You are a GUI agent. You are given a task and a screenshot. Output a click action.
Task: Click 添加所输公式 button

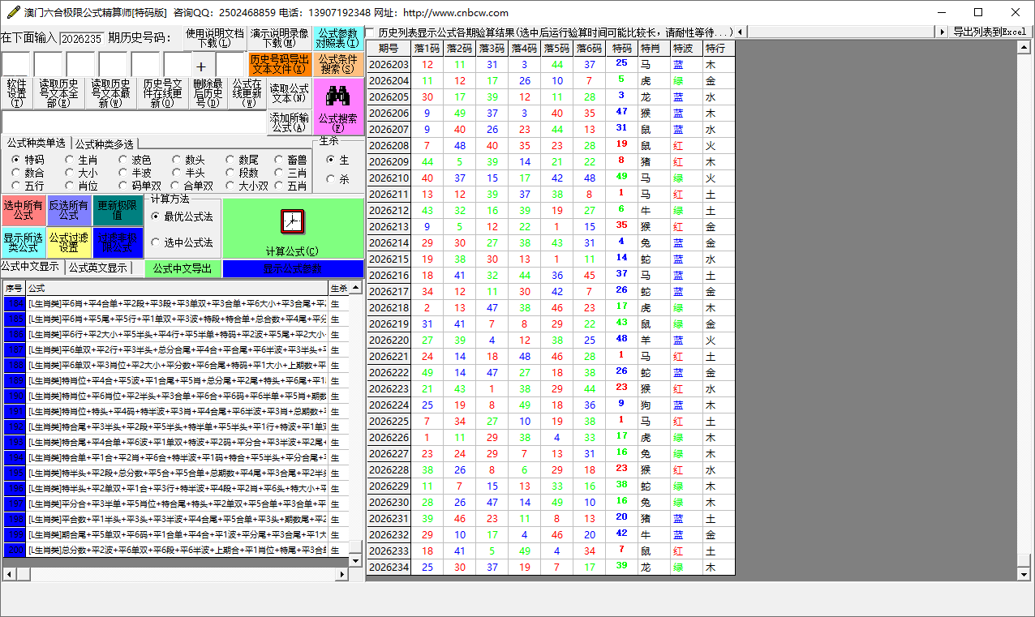point(289,122)
